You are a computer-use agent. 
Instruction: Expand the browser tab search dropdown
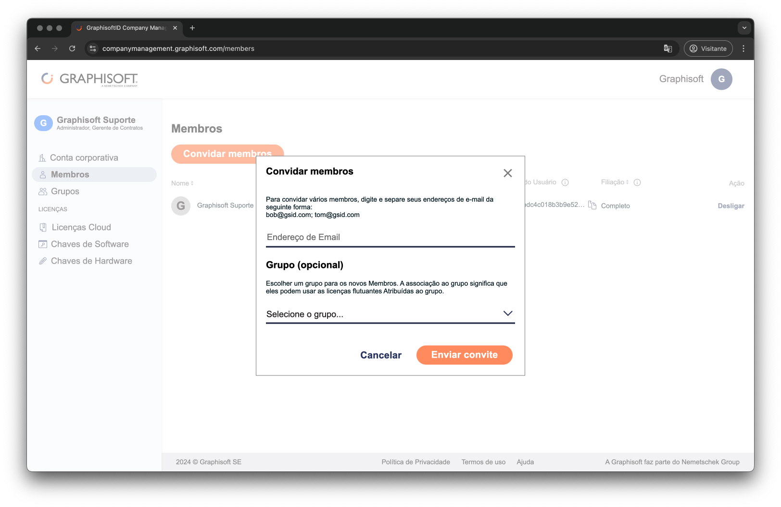point(744,28)
